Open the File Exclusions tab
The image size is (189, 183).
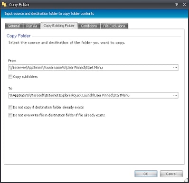[114, 26]
